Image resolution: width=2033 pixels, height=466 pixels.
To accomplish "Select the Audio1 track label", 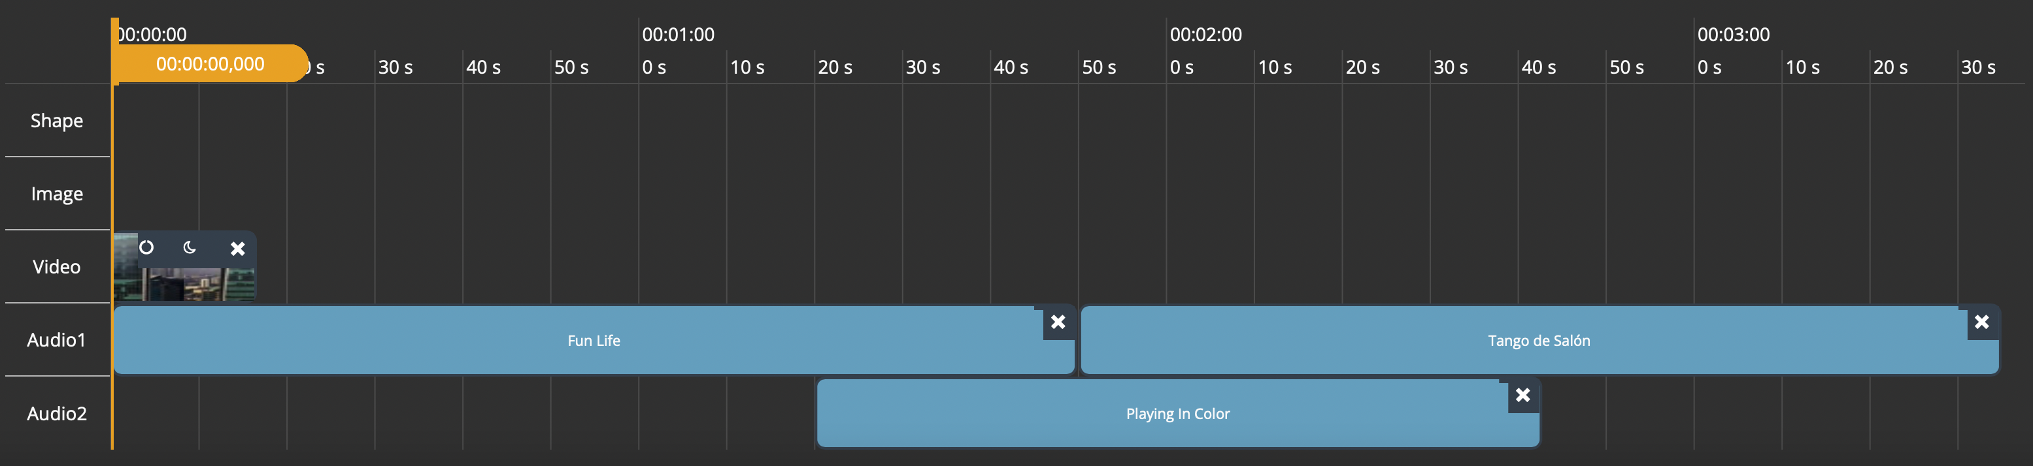I will point(57,340).
